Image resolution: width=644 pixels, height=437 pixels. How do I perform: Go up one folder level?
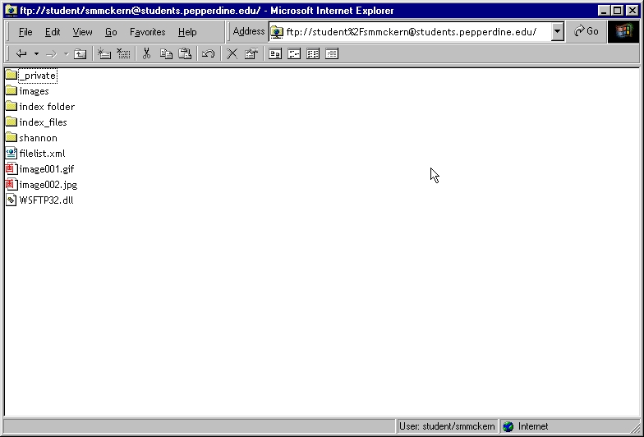80,54
